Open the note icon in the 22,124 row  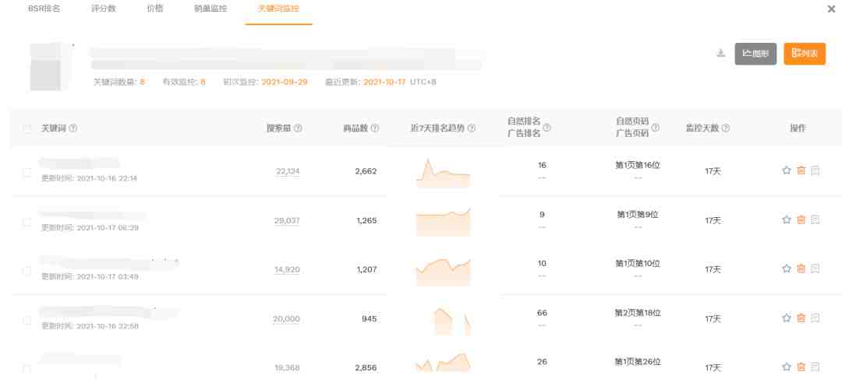point(815,170)
